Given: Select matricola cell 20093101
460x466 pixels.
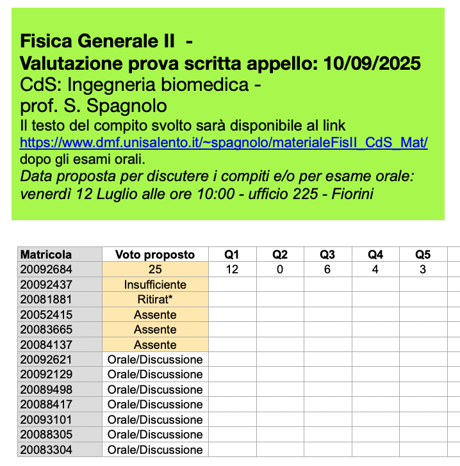Looking at the screenshot, I should coord(46,420).
